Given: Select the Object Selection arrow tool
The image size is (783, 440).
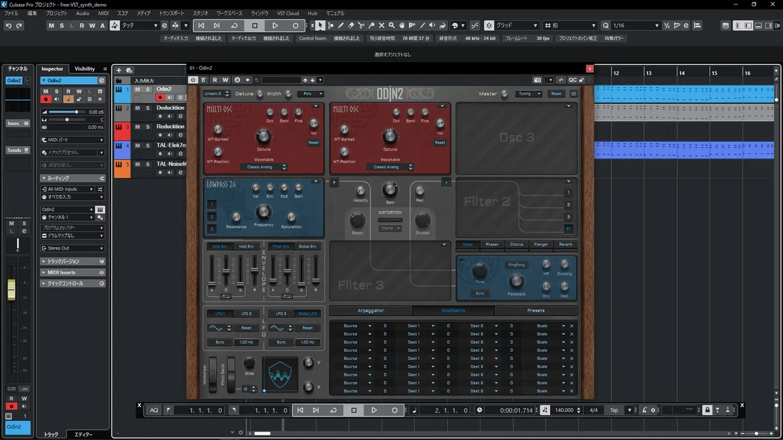Looking at the screenshot, I should pos(320,25).
